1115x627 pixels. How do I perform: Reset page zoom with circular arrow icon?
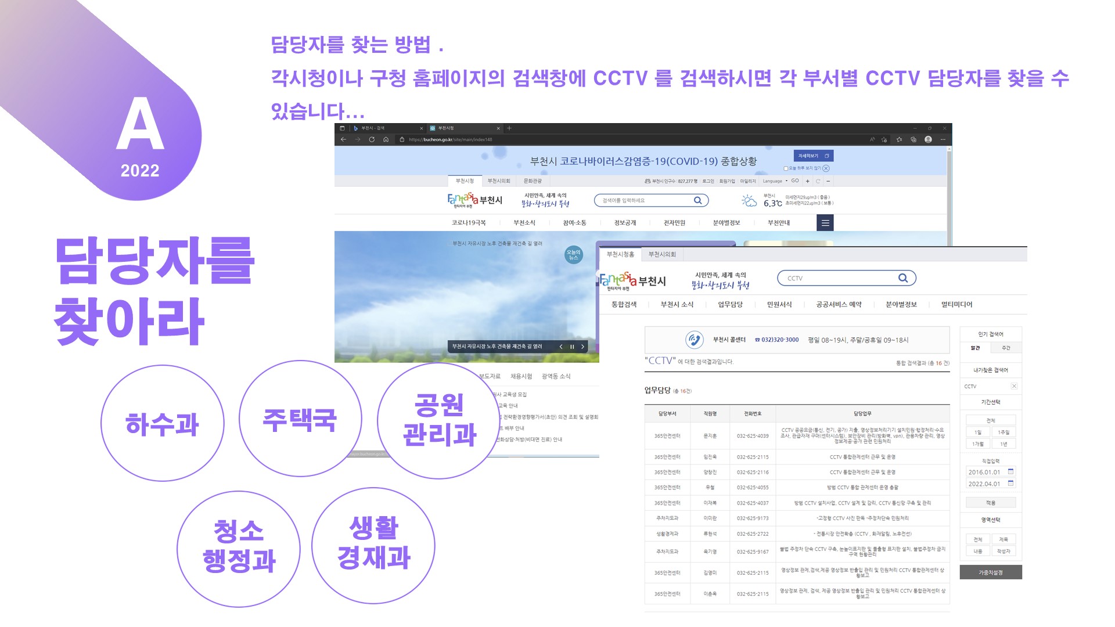pyautogui.click(x=818, y=181)
